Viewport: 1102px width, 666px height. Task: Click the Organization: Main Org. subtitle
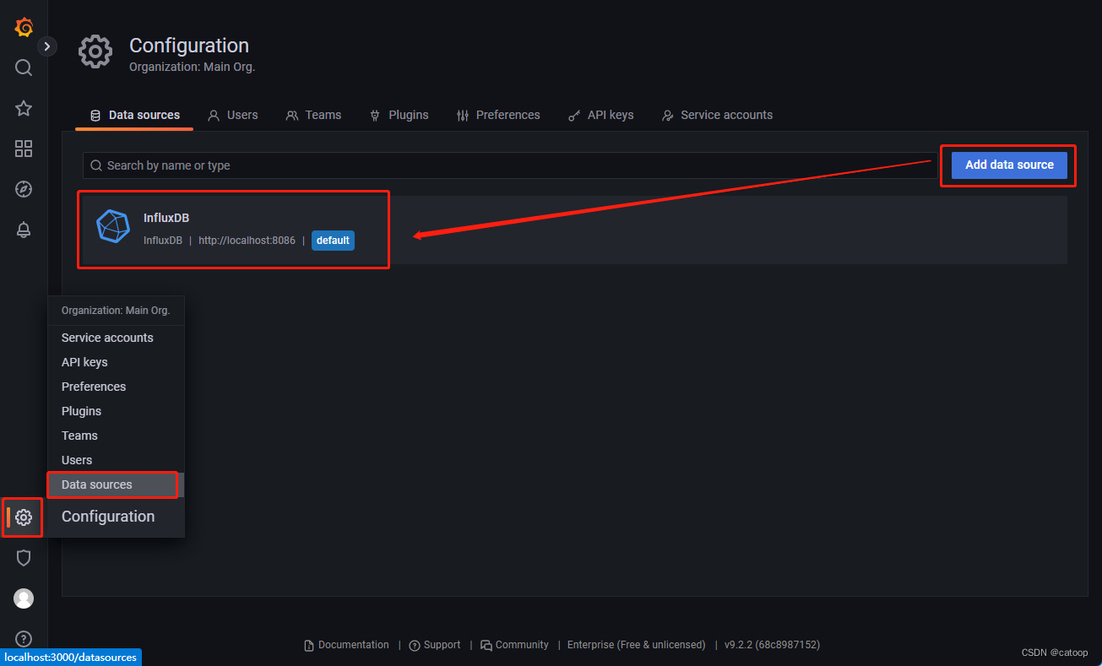[192, 67]
